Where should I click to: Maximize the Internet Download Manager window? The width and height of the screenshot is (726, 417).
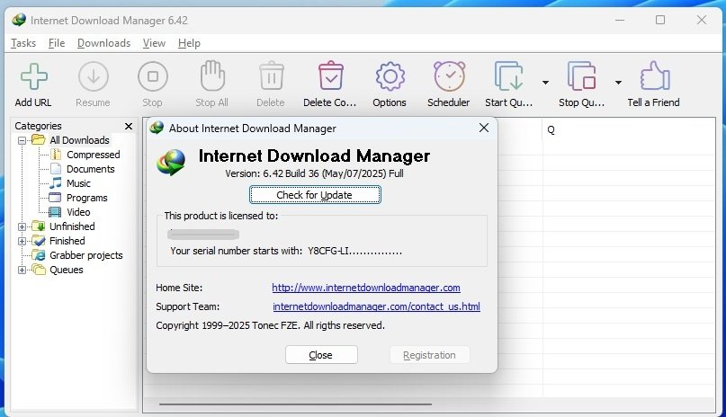tap(660, 20)
